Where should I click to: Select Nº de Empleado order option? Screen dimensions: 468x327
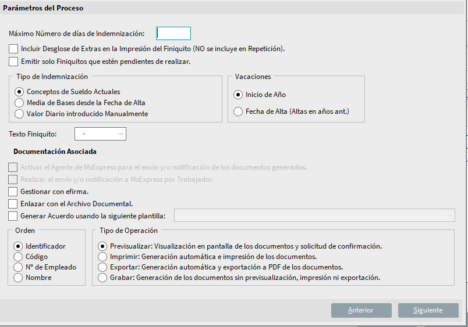(18, 267)
